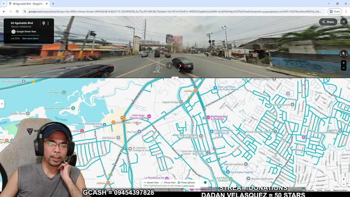The image size is (350, 197).
Task: Click St. Dominic College of Asia marker
Action: [130, 149]
